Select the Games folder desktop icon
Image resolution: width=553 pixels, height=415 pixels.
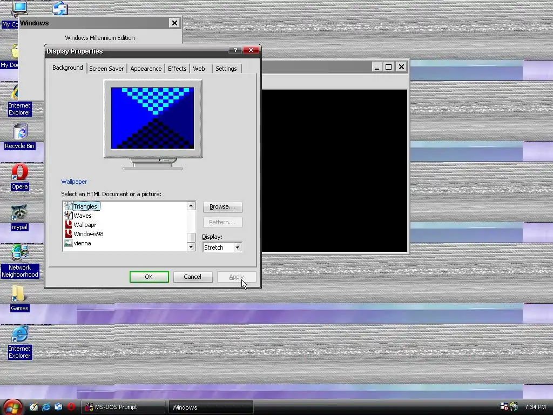pos(18,293)
